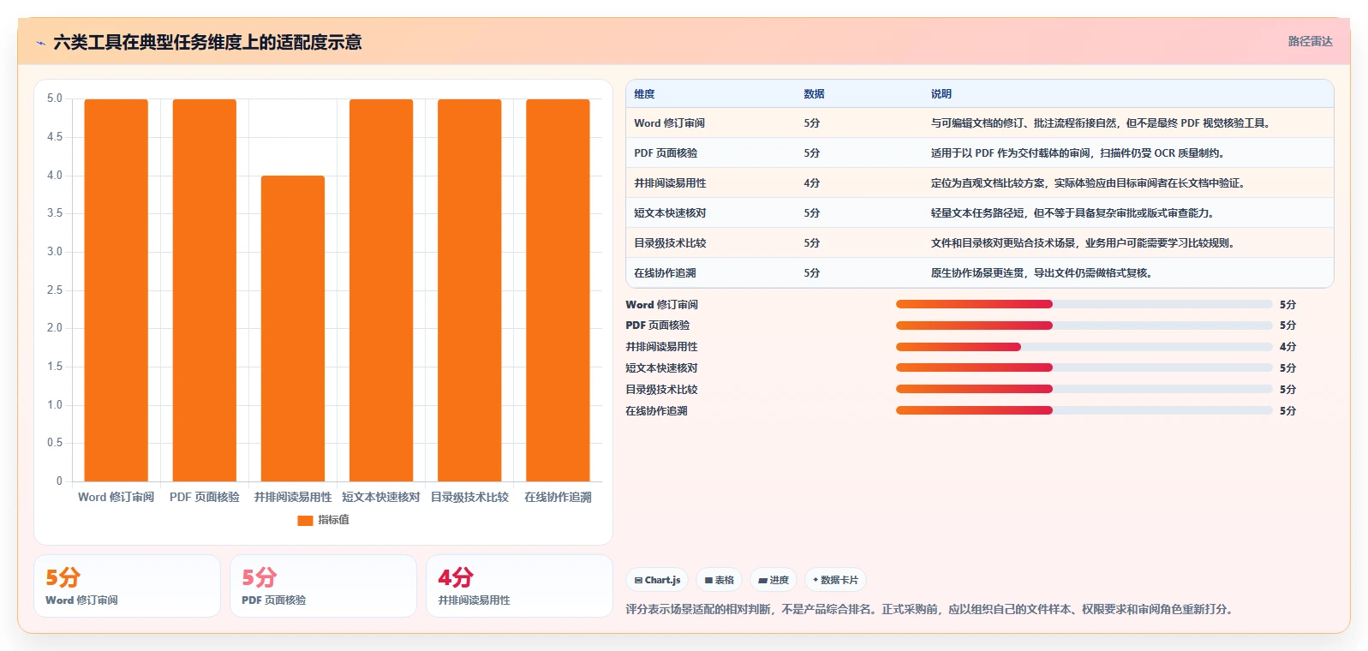Click the 在线协作追溯 x-axis label

(x=558, y=497)
